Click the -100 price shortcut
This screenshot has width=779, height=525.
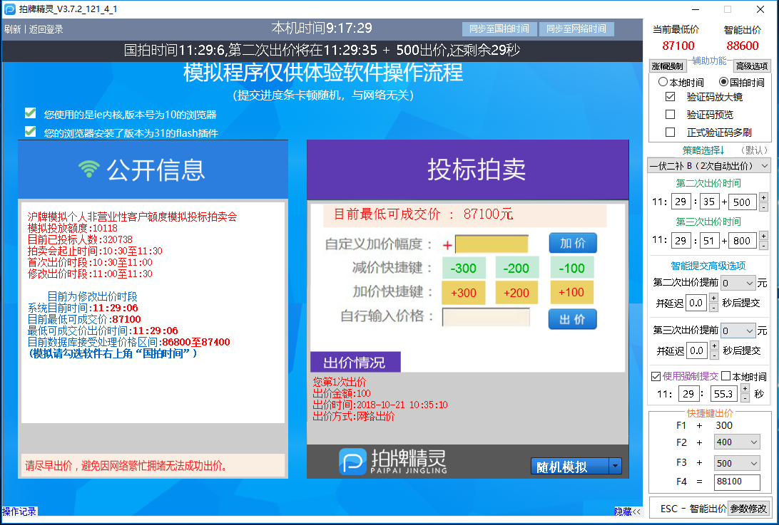[572, 268]
